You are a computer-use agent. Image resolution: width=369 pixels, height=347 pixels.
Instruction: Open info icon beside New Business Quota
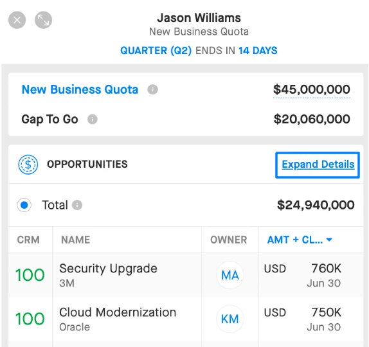coord(152,89)
